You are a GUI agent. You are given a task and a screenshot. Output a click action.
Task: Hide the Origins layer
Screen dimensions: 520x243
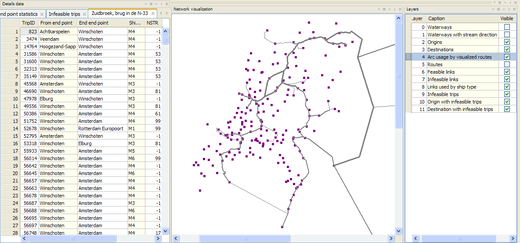[x=507, y=42]
